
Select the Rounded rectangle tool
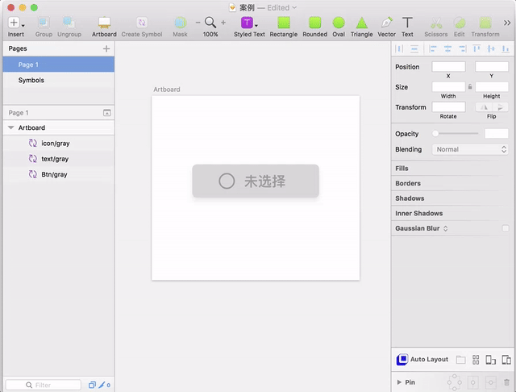coord(315,23)
